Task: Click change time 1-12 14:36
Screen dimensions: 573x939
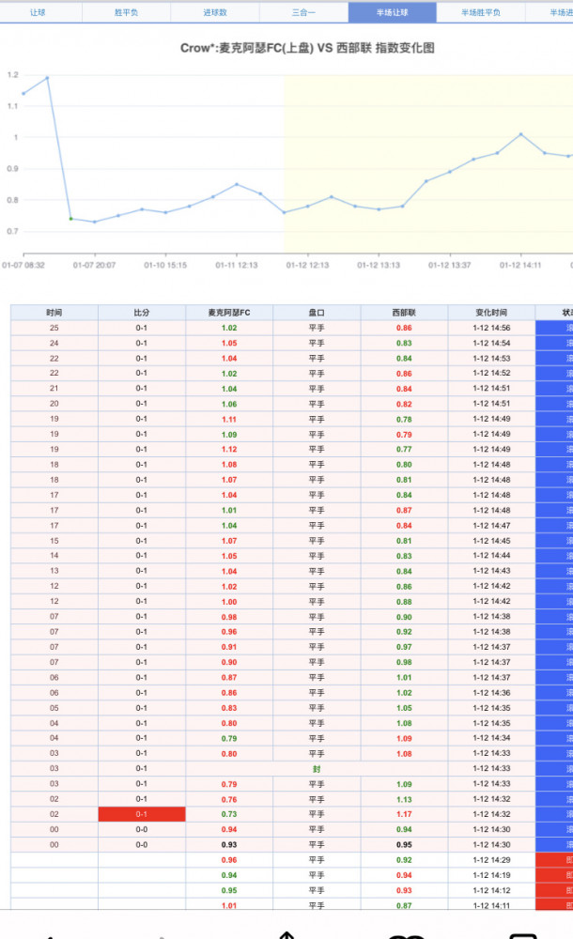Action: (491, 693)
